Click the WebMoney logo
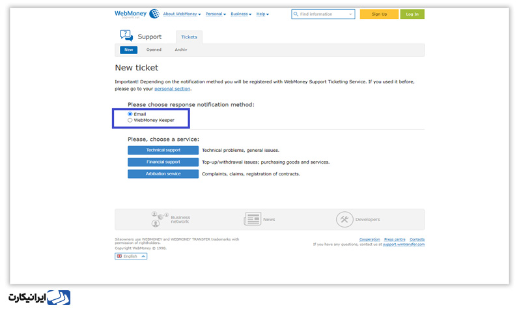The width and height of the screenshot is (521, 311). tap(137, 14)
